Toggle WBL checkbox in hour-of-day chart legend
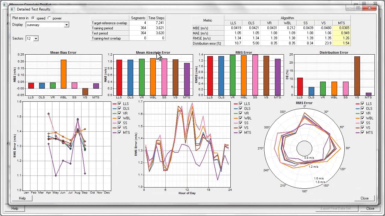This screenshot has width=385, height=216. click(241, 118)
